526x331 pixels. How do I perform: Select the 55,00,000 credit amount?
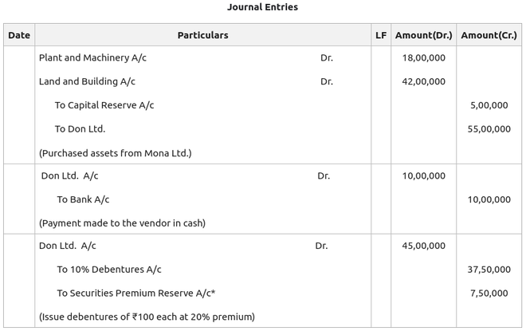(489, 128)
